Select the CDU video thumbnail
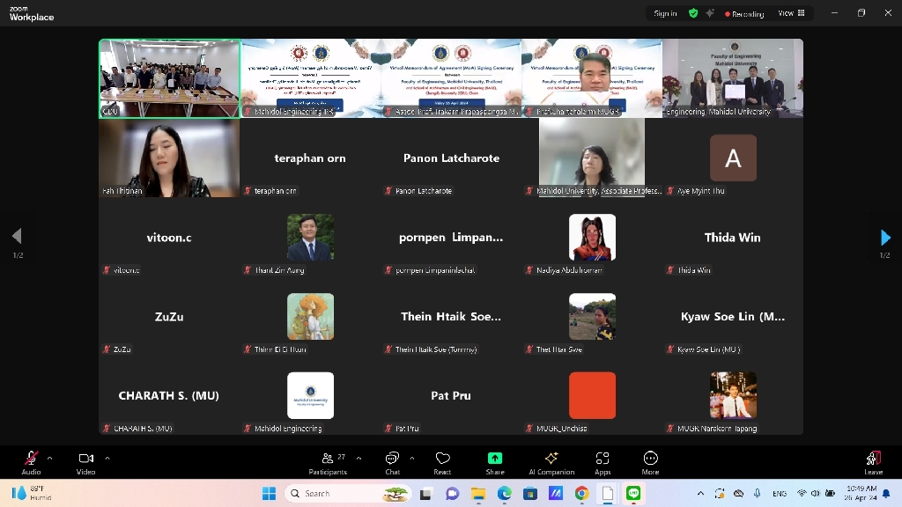Image resolution: width=902 pixels, height=507 pixels. pyautogui.click(x=169, y=78)
